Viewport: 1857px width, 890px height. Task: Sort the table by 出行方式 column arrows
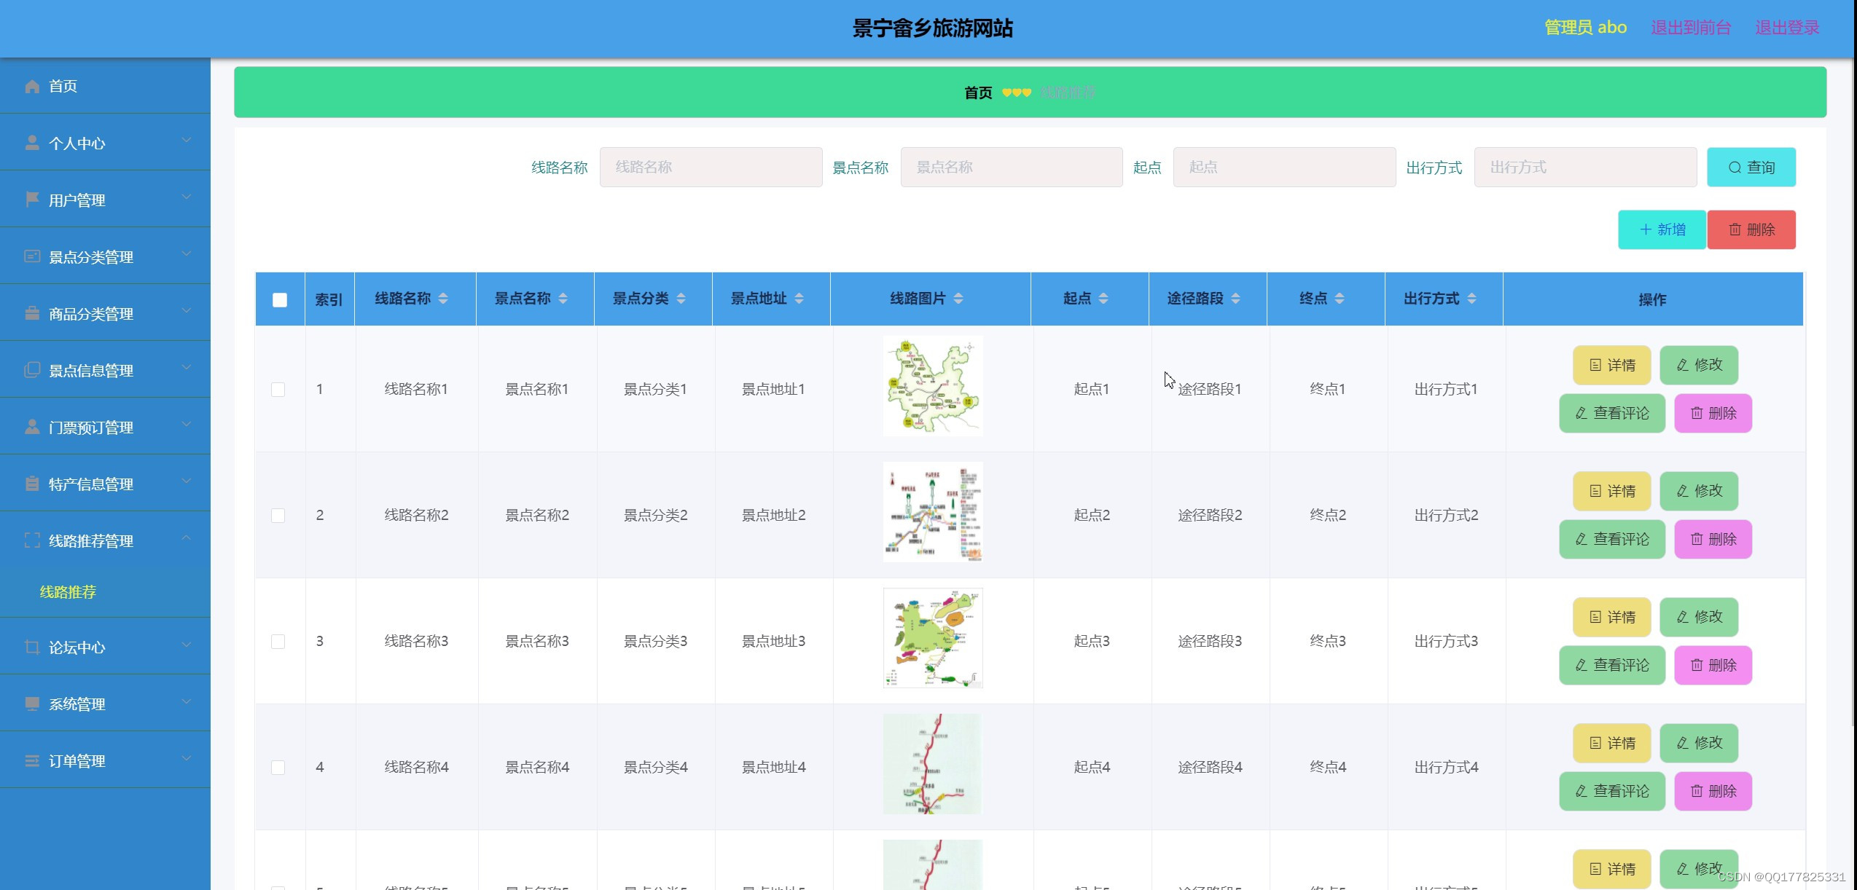pos(1471,299)
